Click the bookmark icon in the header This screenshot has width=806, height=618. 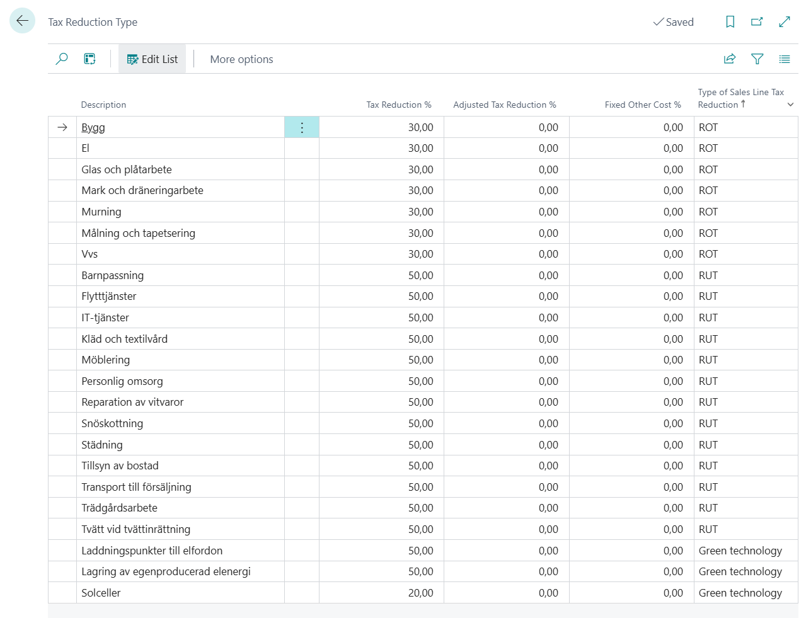point(730,21)
